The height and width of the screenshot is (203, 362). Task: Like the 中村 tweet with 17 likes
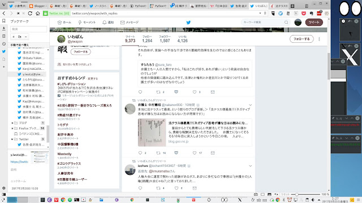click(x=195, y=153)
